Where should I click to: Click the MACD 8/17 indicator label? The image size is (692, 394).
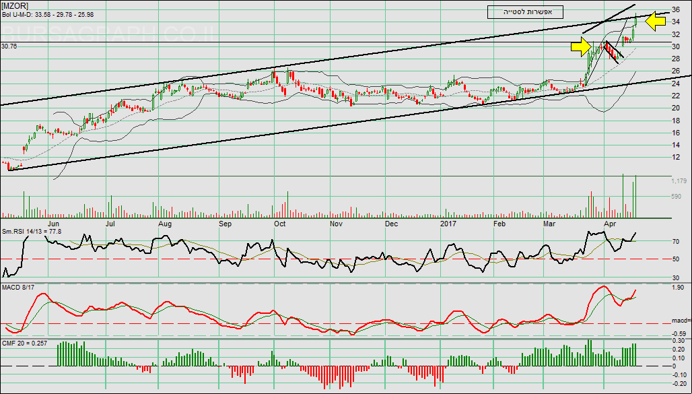(x=18, y=290)
